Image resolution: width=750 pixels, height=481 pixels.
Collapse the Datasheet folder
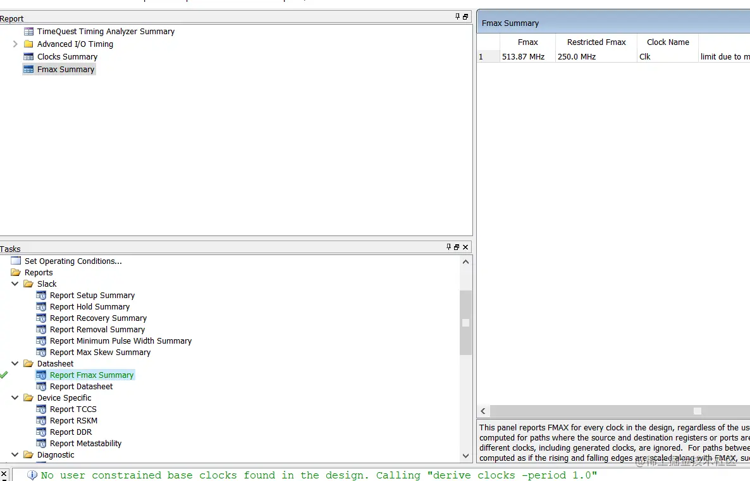(x=15, y=364)
